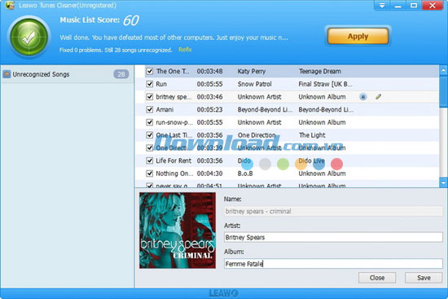The width and height of the screenshot is (448, 299).
Task: Click the song list scroll up arrow
Action: (443, 70)
